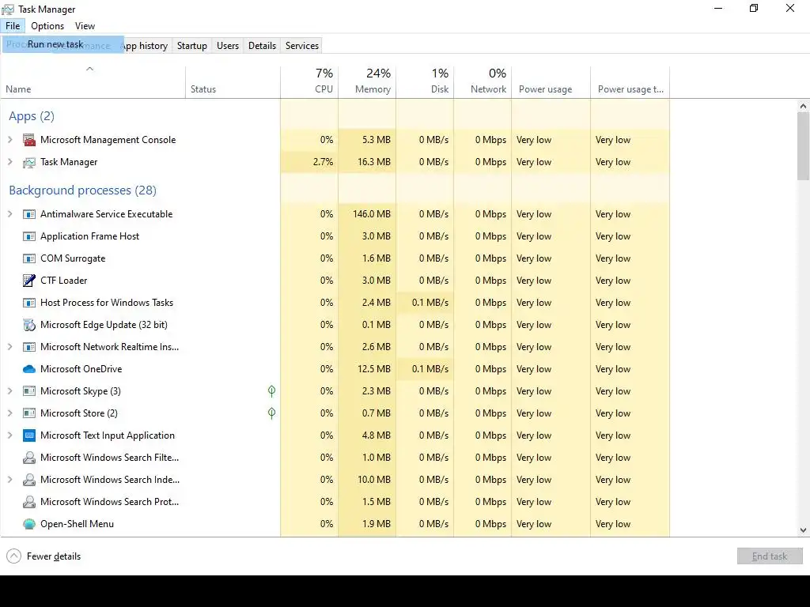Choose Run new task from File menu
This screenshot has width=810, height=607.
coord(63,44)
